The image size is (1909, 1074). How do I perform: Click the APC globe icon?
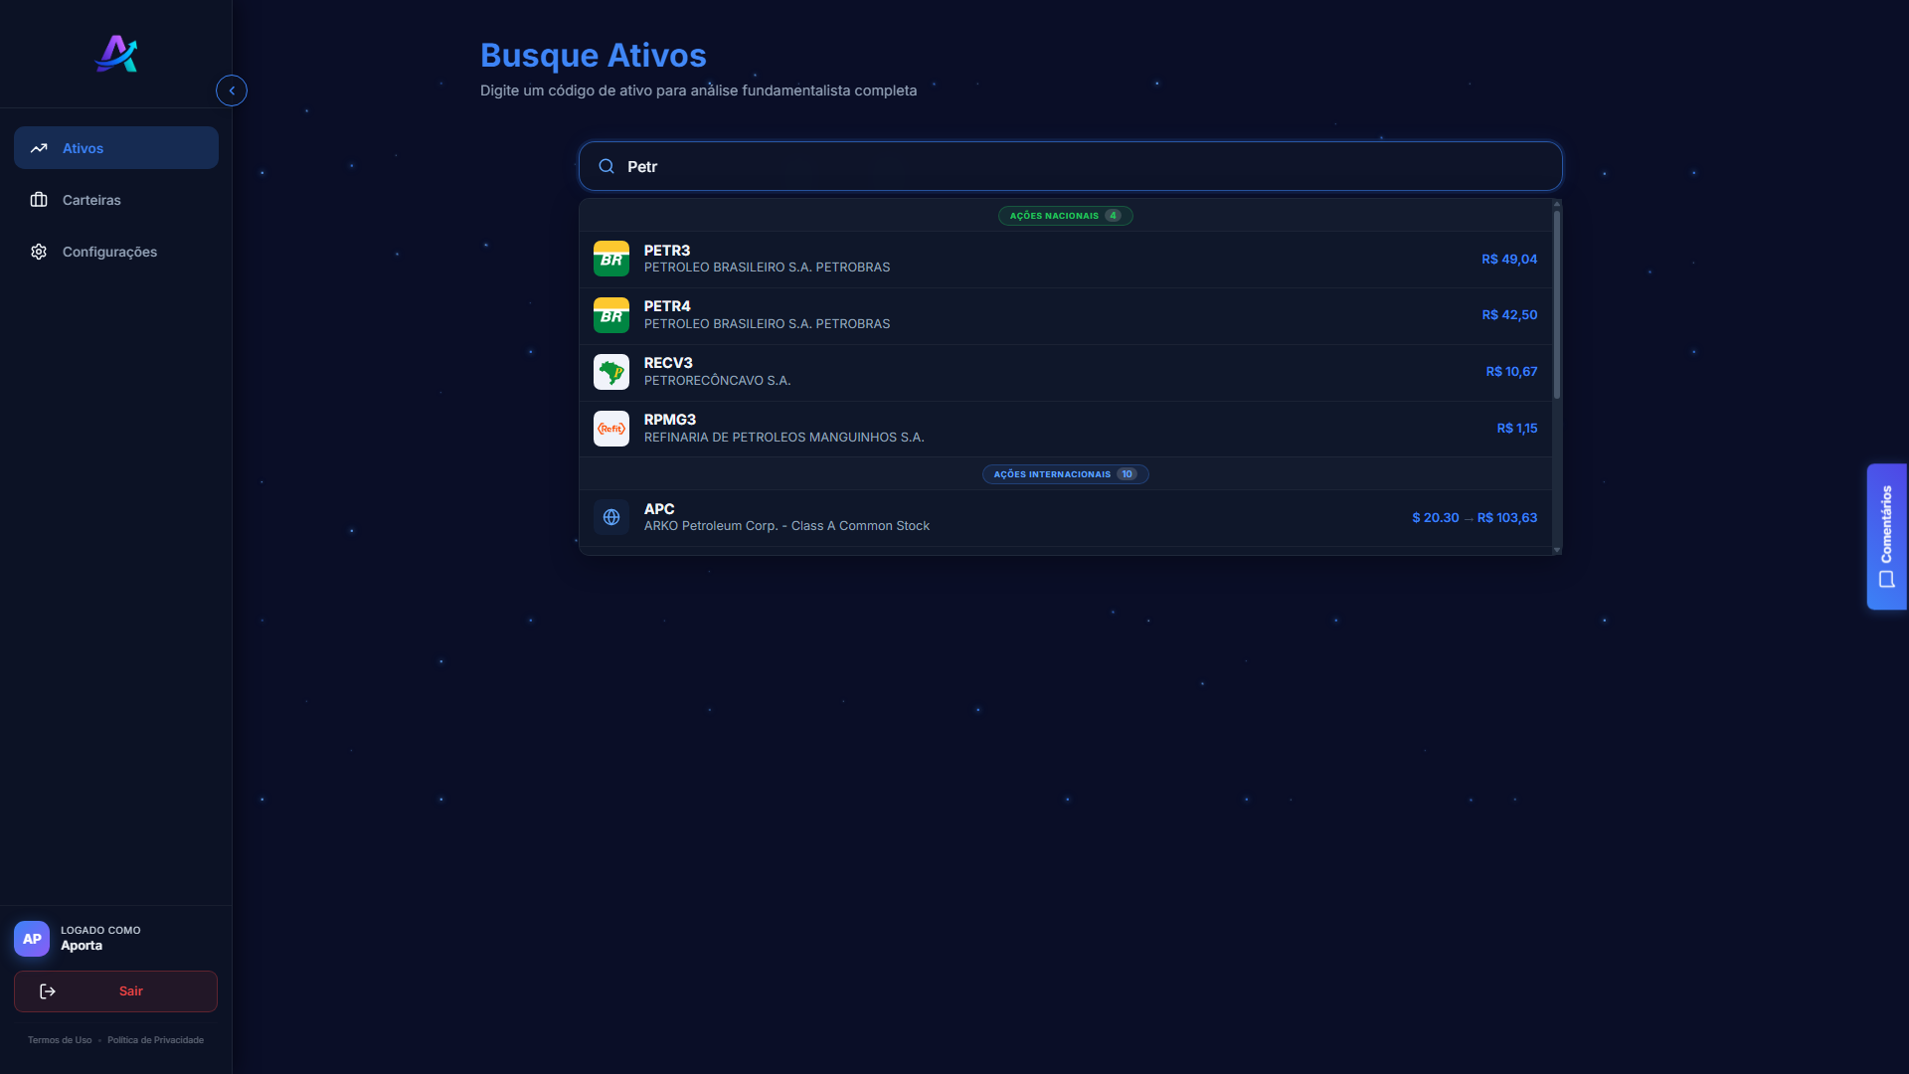click(x=611, y=517)
